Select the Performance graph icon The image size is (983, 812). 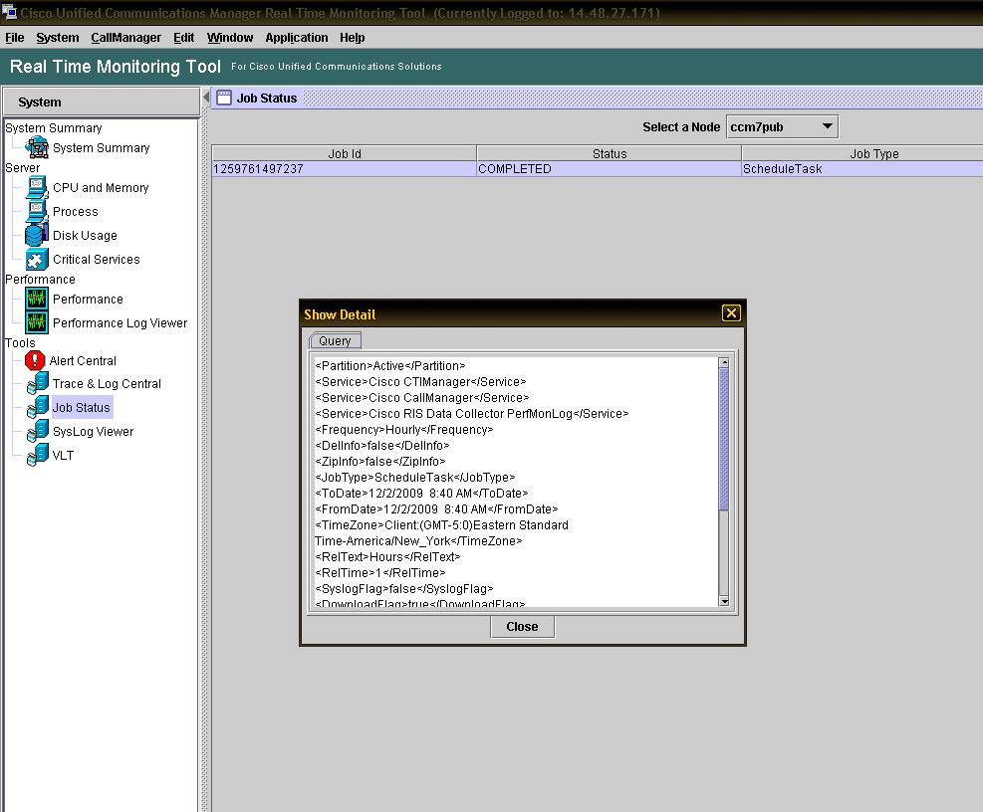pos(37,299)
